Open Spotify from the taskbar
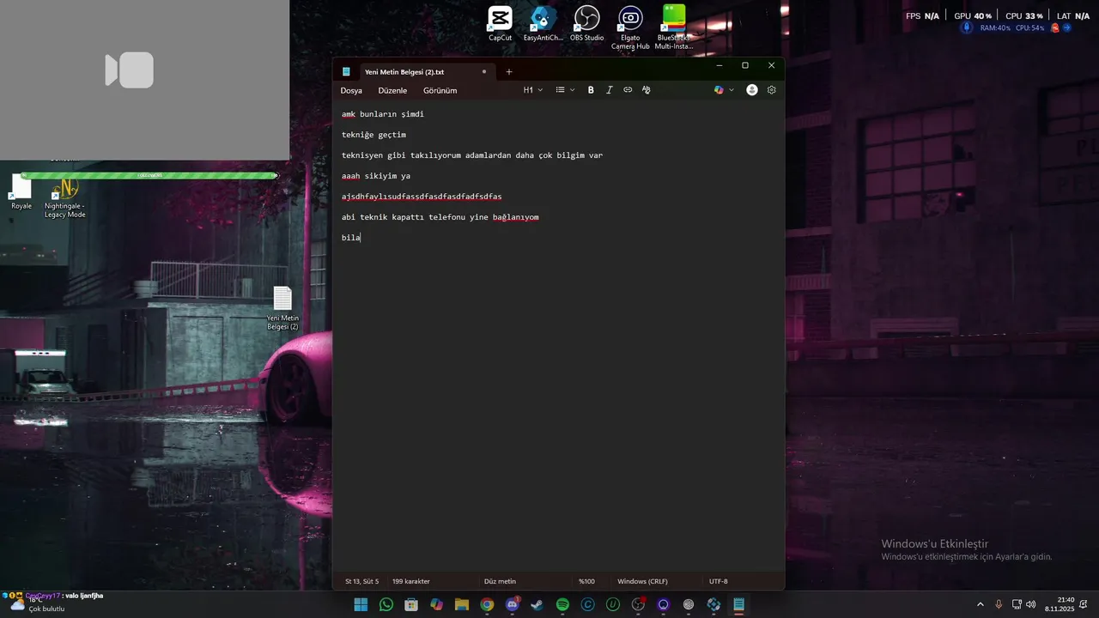1099x618 pixels. tap(562, 605)
